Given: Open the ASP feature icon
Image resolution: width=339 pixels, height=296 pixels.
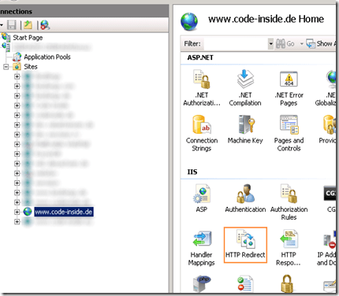Looking at the screenshot, I should point(202,198).
